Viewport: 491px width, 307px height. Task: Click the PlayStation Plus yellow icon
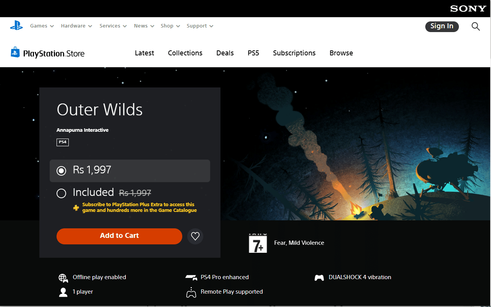click(76, 208)
